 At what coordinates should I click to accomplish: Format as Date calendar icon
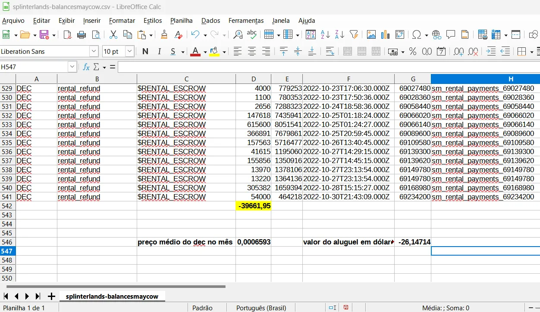pos(441,52)
